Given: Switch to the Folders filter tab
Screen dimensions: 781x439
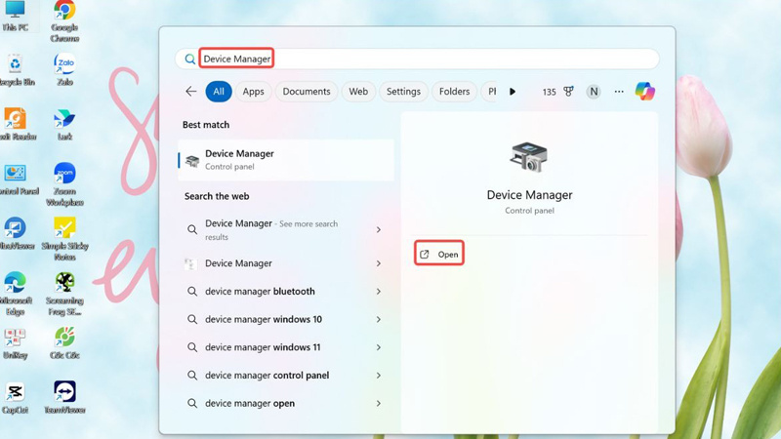Looking at the screenshot, I should point(454,92).
